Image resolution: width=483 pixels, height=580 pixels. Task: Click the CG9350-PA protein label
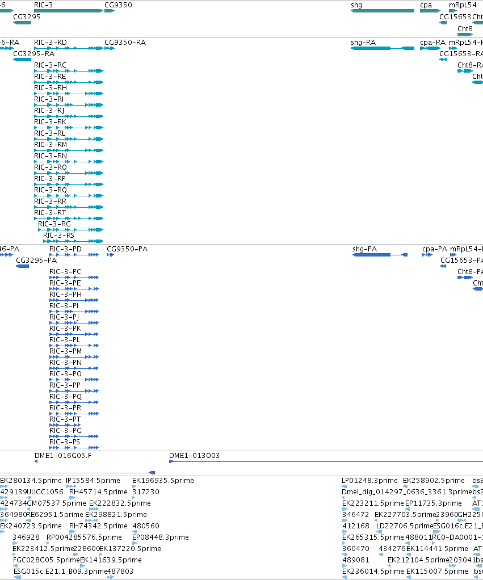point(127,249)
